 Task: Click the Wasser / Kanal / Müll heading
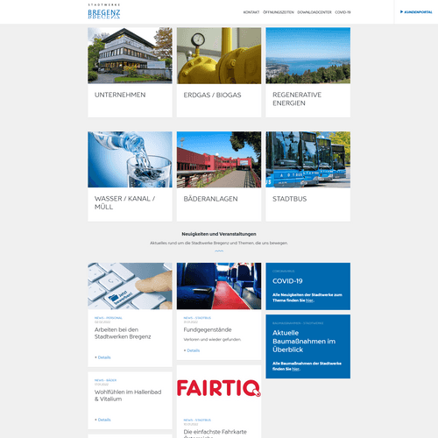[x=124, y=202]
